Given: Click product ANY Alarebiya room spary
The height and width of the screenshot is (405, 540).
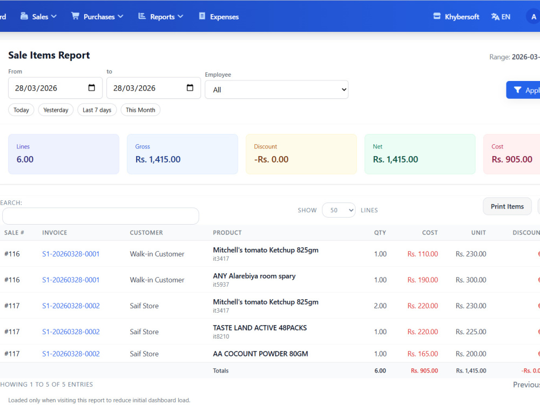Looking at the screenshot, I should click(x=254, y=276).
